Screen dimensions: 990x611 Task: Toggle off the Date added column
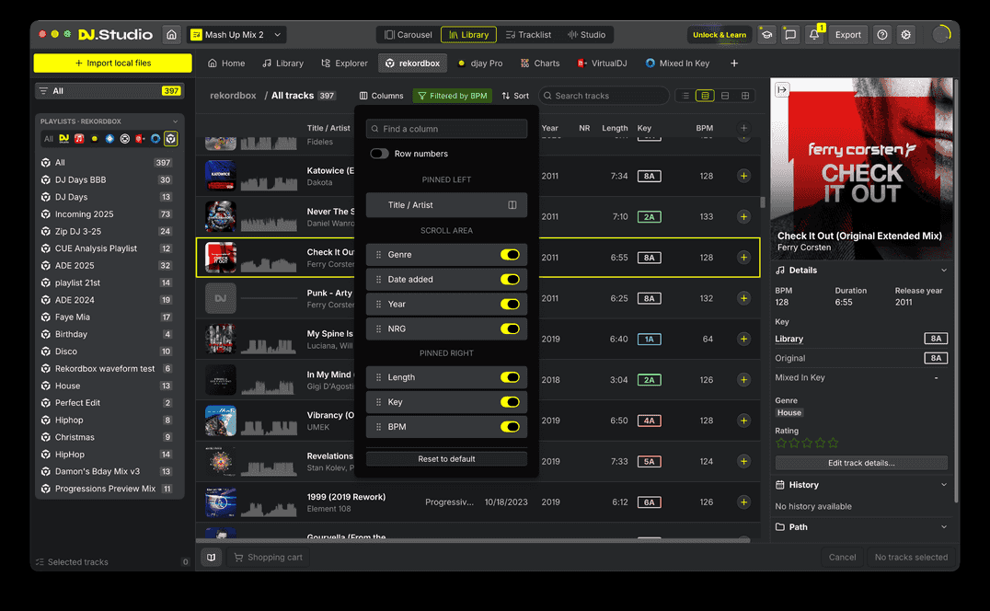click(510, 279)
